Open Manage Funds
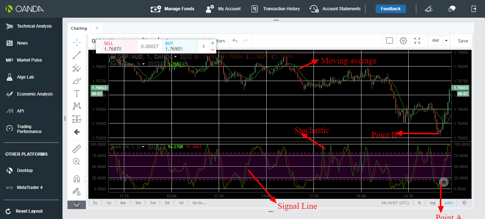 (173, 9)
